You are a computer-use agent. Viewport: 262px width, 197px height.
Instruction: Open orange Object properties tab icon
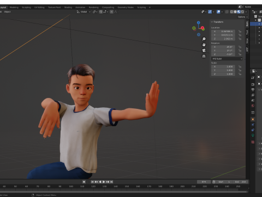pos(253,119)
